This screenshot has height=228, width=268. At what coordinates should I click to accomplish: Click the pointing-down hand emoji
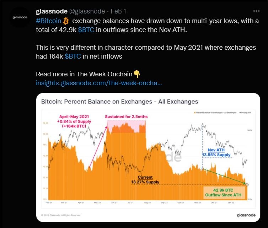point(137,74)
